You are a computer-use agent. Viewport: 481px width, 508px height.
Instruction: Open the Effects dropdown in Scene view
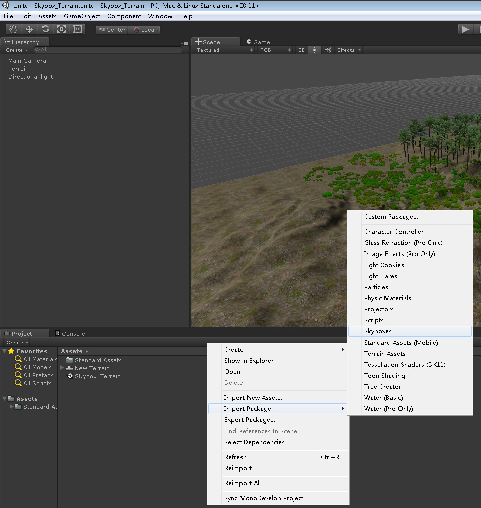[348, 50]
